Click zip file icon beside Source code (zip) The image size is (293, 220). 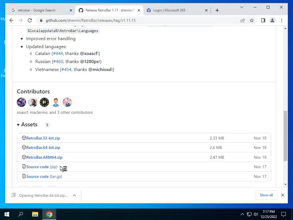pos(24,166)
